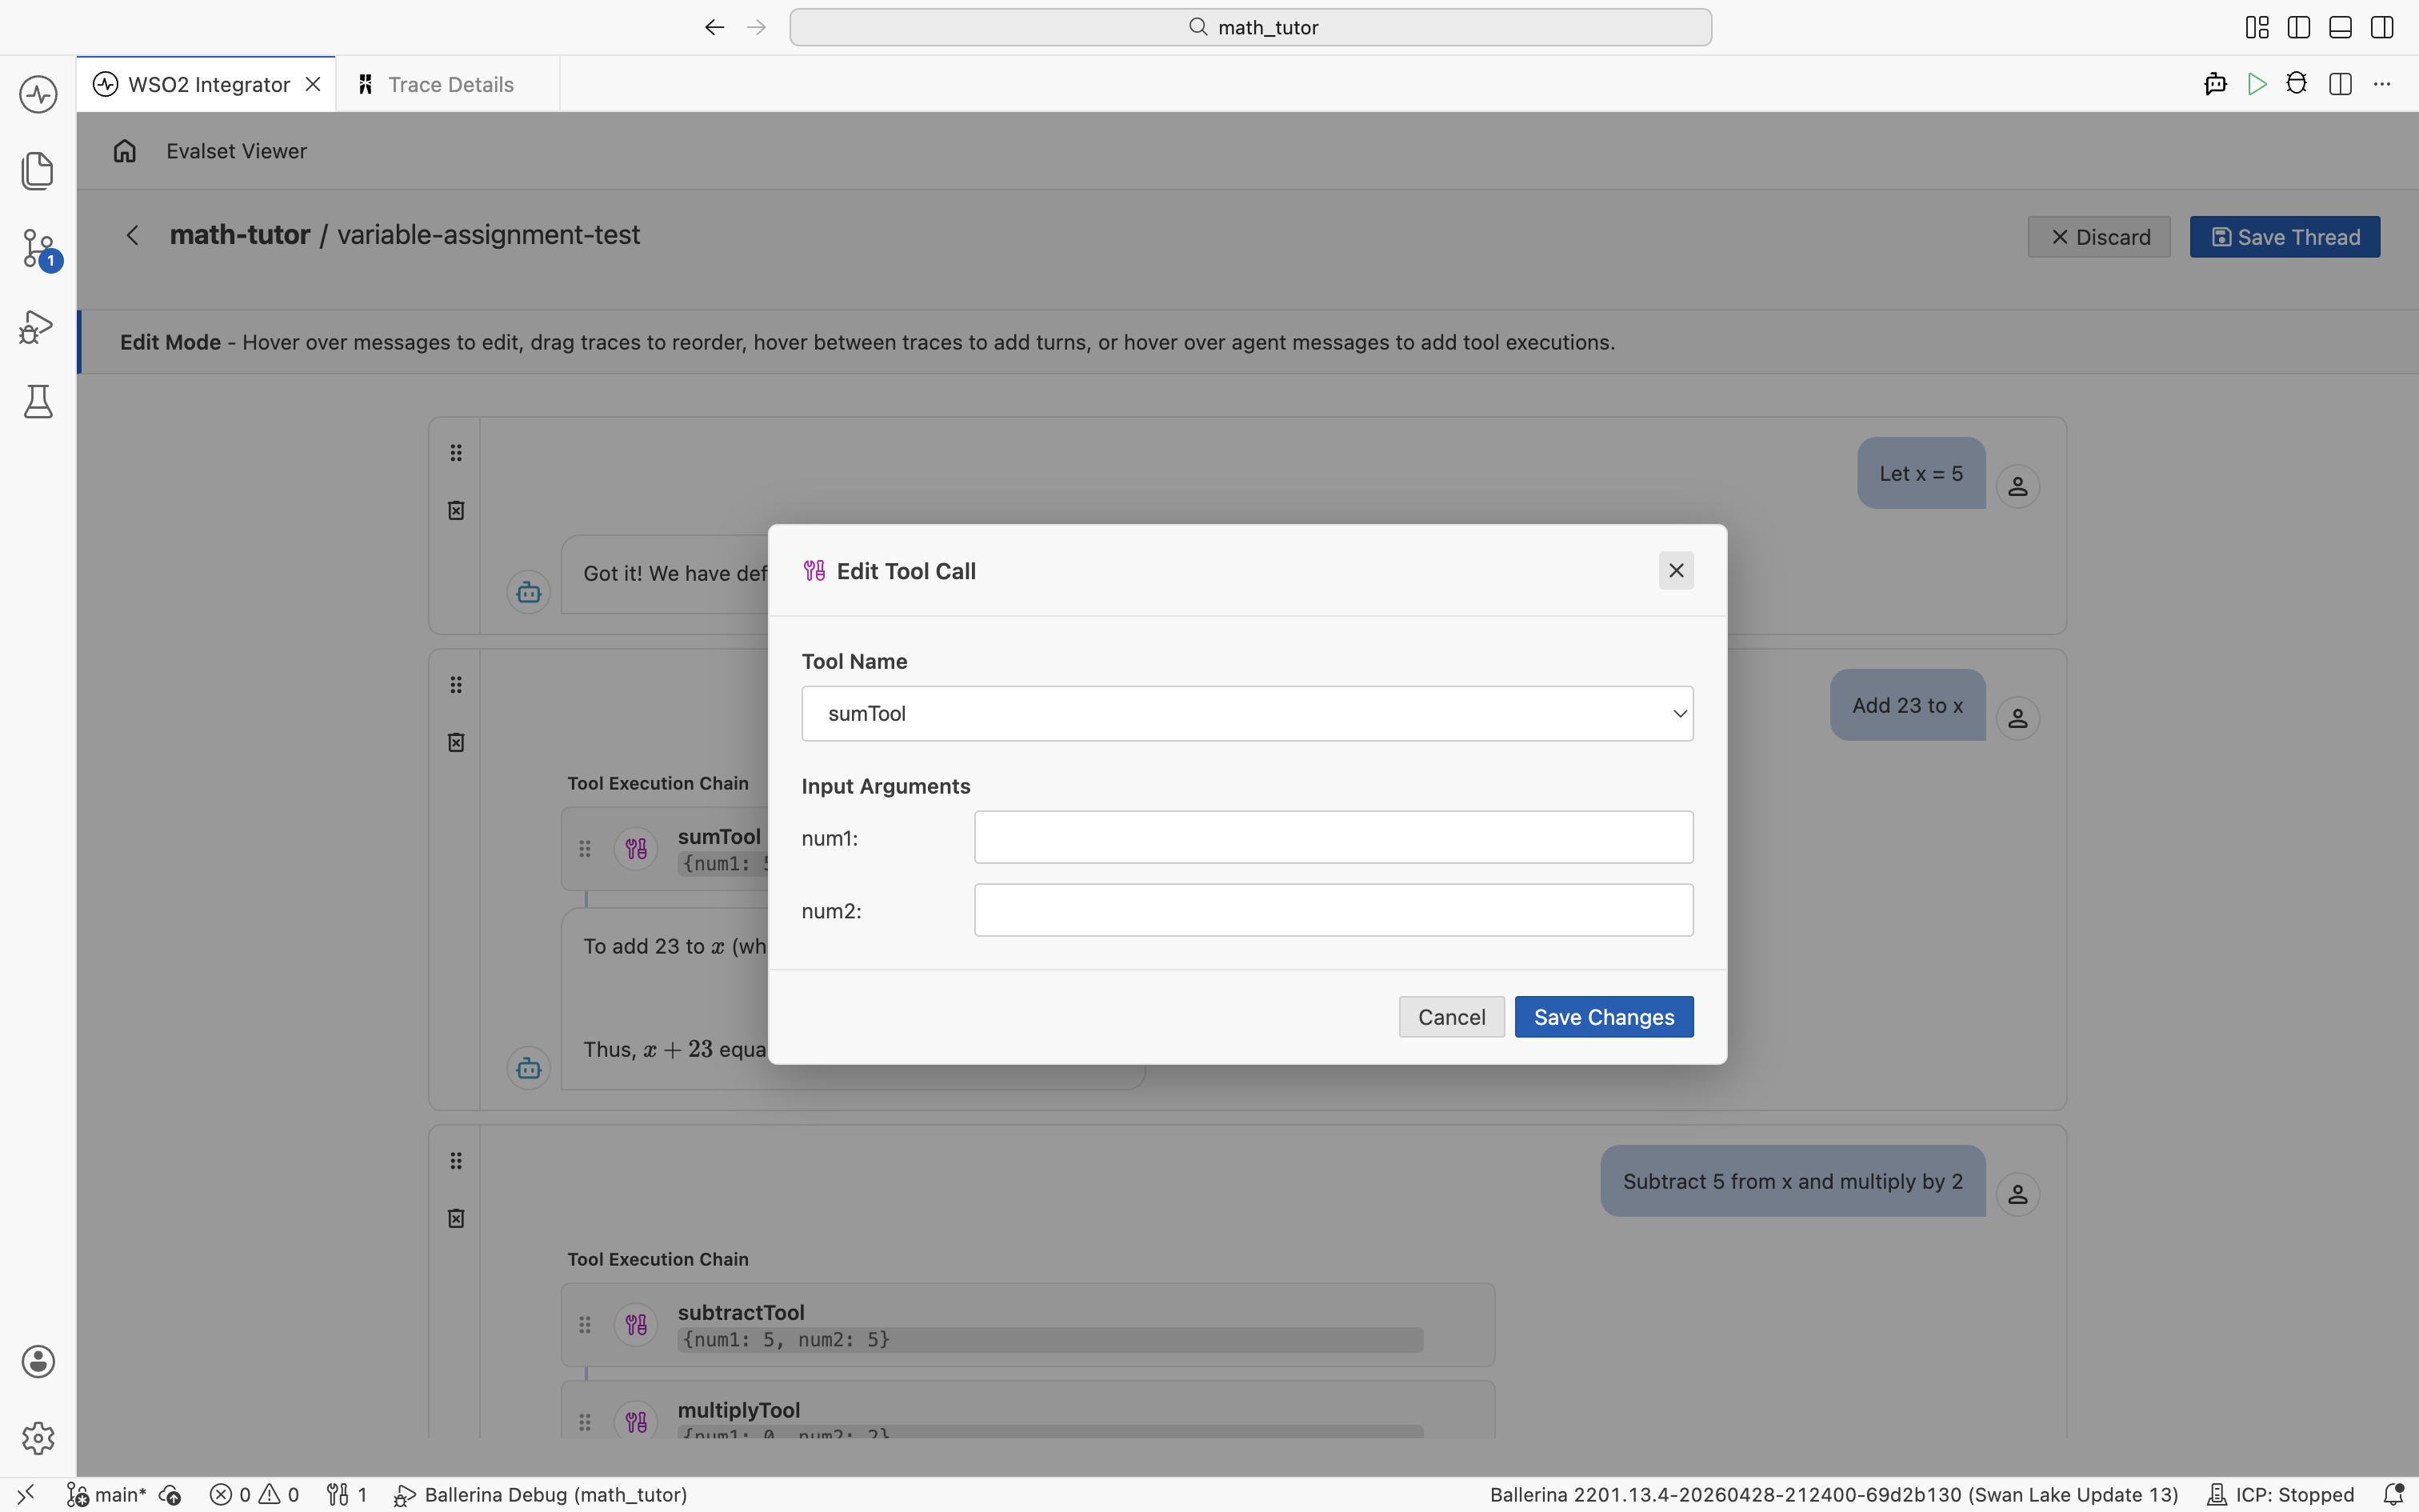The height and width of the screenshot is (1512, 2419).
Task: Click Cancel in Edit Tool Call dialog
Action: [x=1451, y=1017]
